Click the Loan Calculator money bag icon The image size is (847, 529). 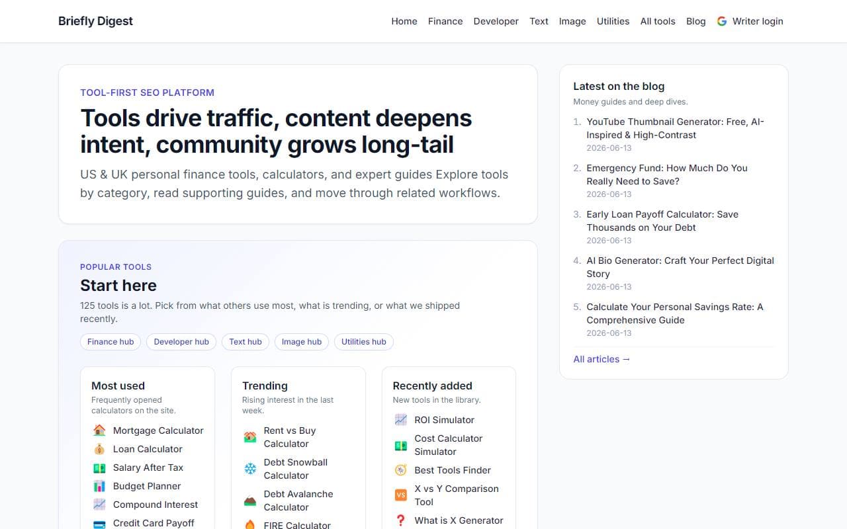99,449
